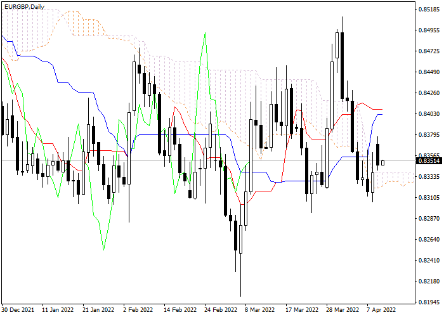
Task: Click the 8 Mar 2022 date label
Action: pyautogui.click(x=261, y=309)
